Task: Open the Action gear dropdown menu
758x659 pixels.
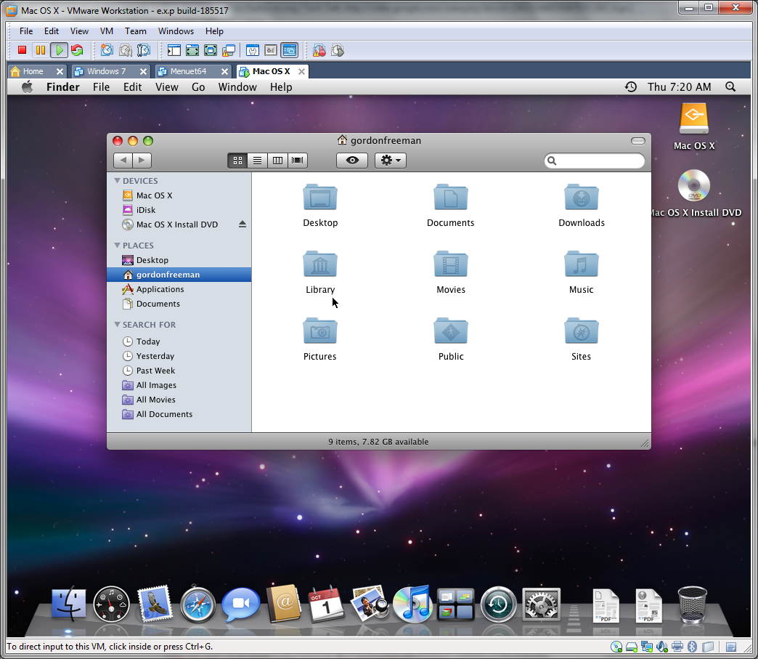Action: pos(390,161)
